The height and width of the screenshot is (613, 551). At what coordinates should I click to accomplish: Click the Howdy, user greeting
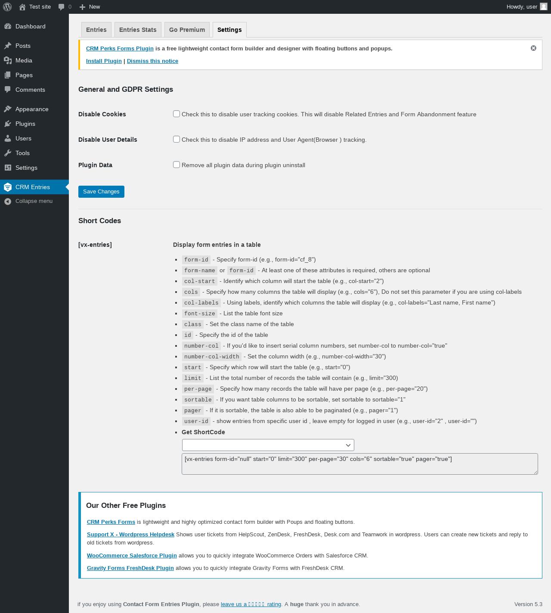point(522,7)
